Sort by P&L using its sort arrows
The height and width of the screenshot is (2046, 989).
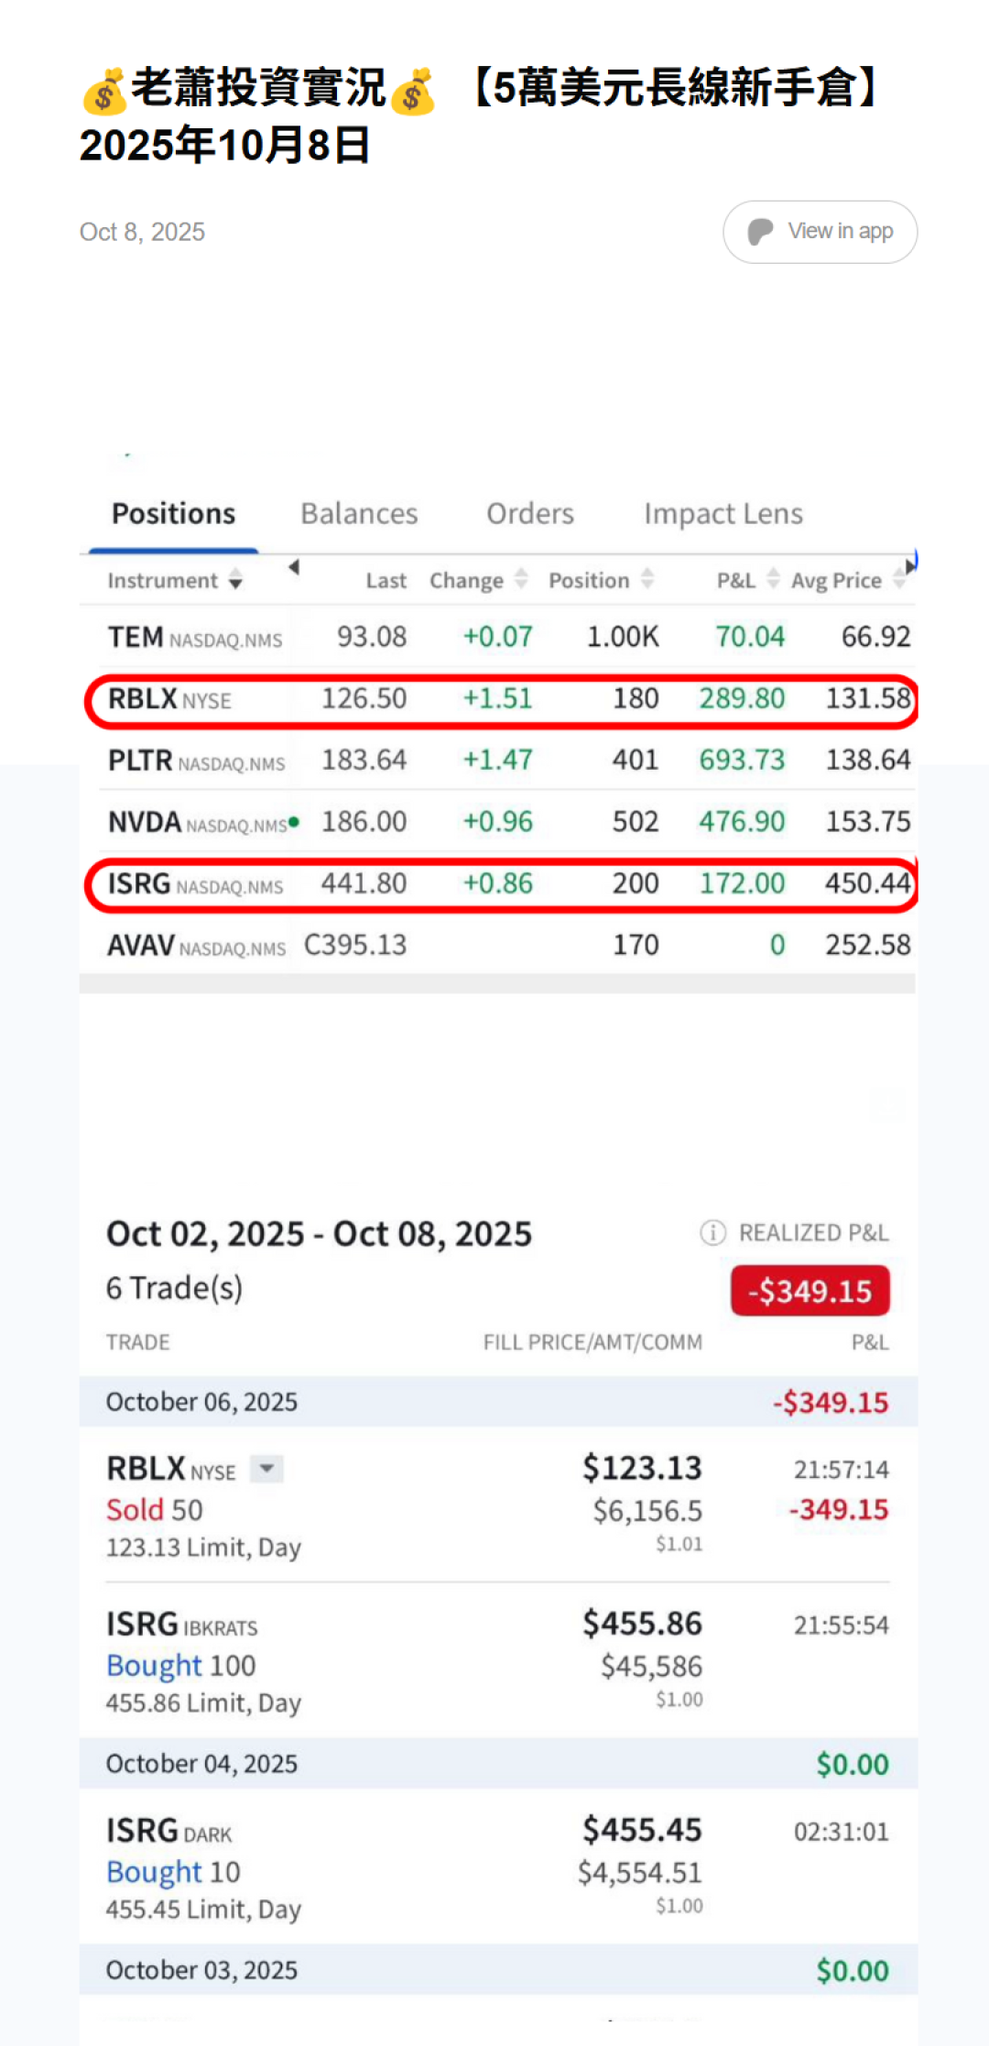773,579
